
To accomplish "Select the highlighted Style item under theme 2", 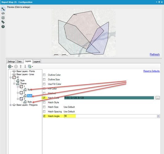I will pos(30,96).
